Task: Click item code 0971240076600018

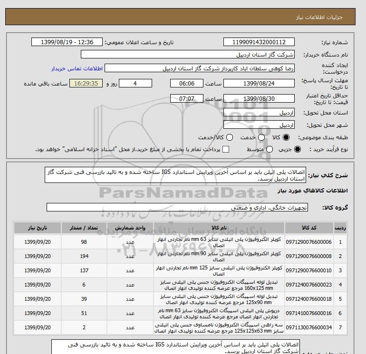Action: click(308, 299)
